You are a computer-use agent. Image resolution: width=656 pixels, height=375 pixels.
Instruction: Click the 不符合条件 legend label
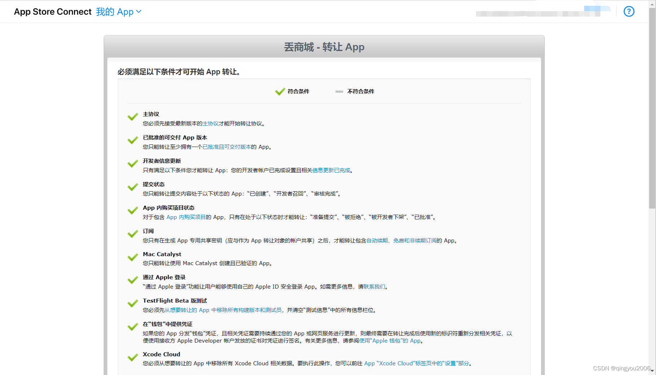(x=361, y=91)
